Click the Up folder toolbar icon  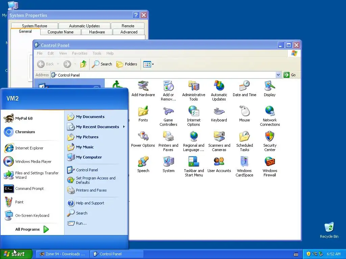coord(83,64)
